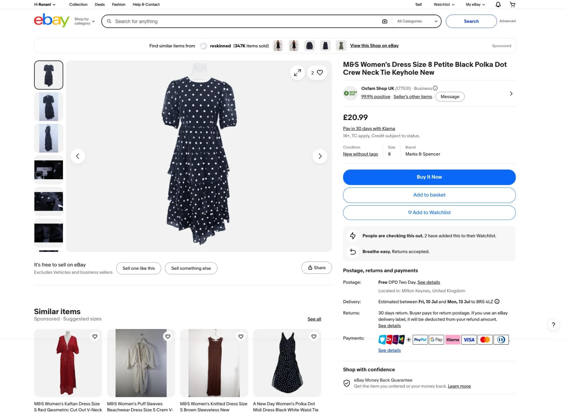Open Learn more about Money Back Guarantee
The height and width of the screenshot is (413, 566).
click(459, 386)
